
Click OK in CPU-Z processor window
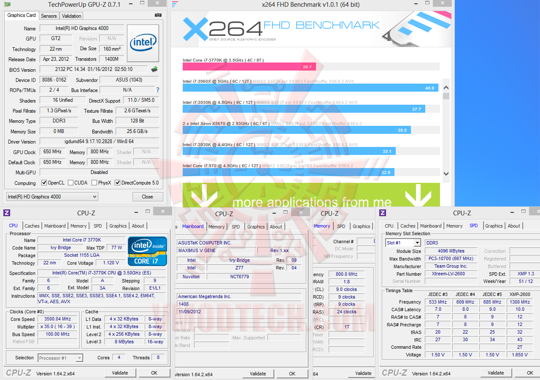coord(154,373)
